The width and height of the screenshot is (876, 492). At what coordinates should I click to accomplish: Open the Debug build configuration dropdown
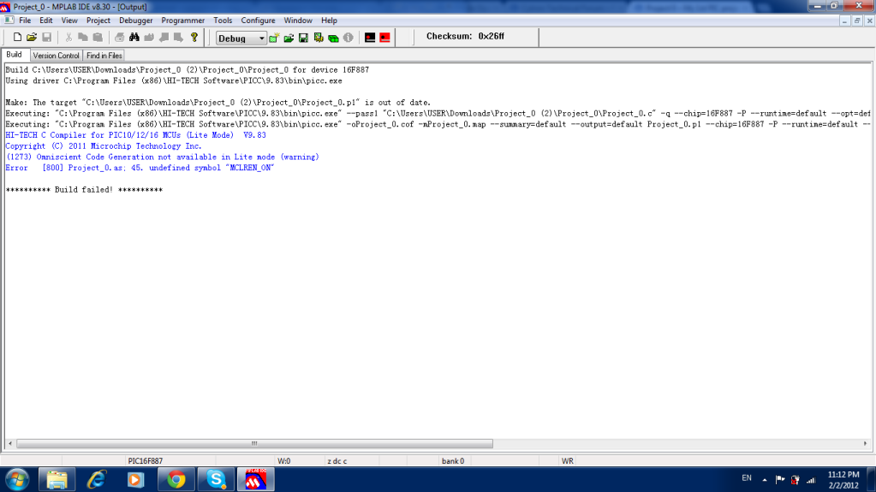(x=241, y=38)
